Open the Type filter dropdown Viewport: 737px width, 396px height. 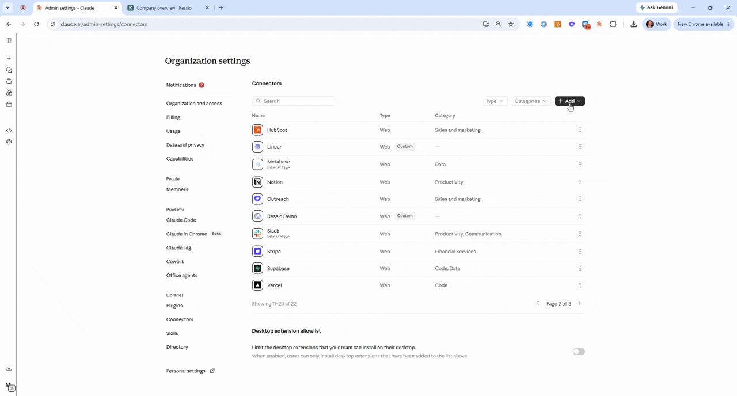tap(495, 101)
